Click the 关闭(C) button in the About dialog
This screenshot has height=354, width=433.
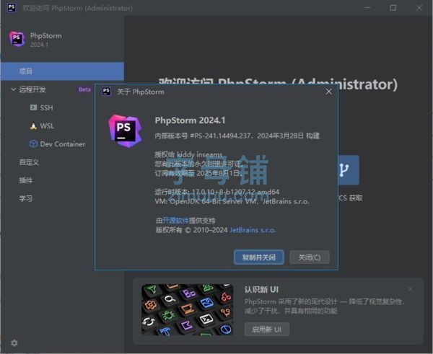tap(310, 257)
